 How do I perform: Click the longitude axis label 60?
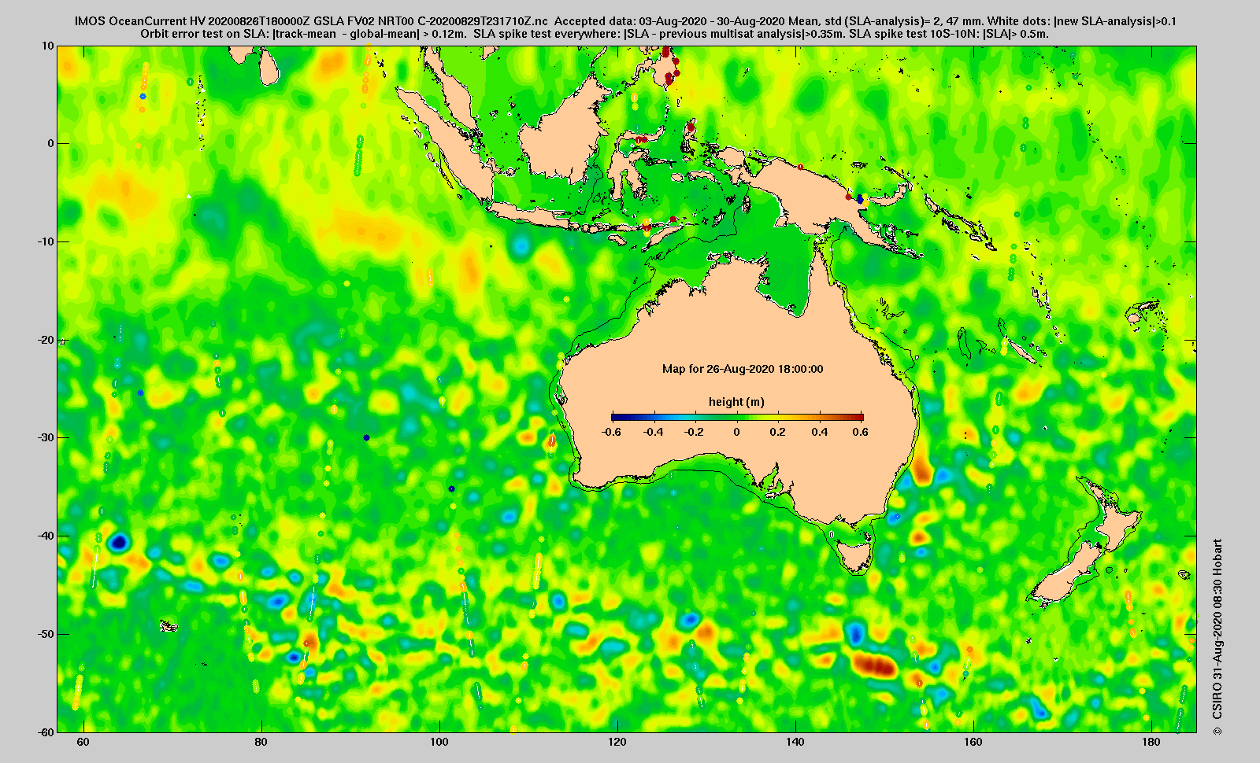83,742
